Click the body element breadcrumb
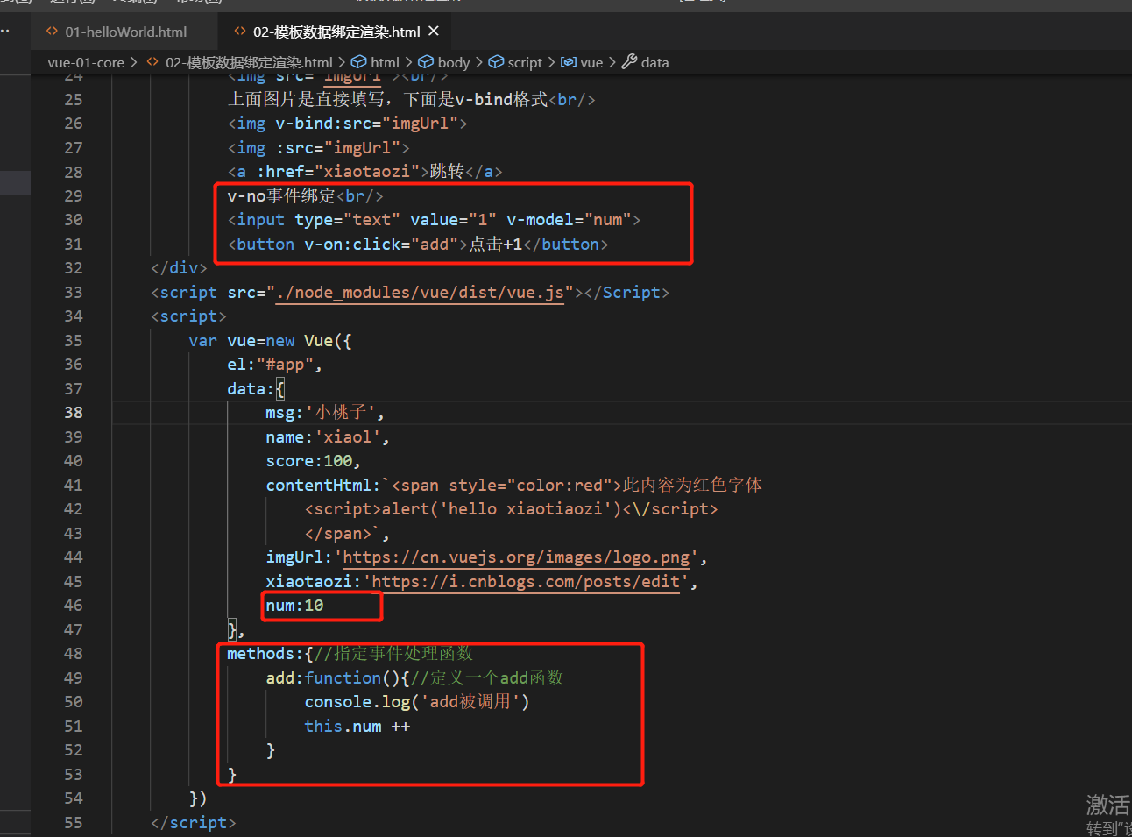 pos(454,62)
